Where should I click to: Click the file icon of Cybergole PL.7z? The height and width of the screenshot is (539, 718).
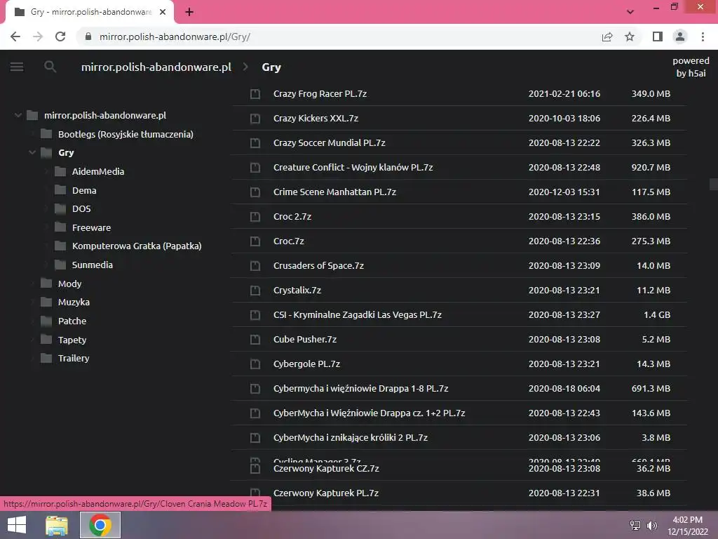point(255,364)
